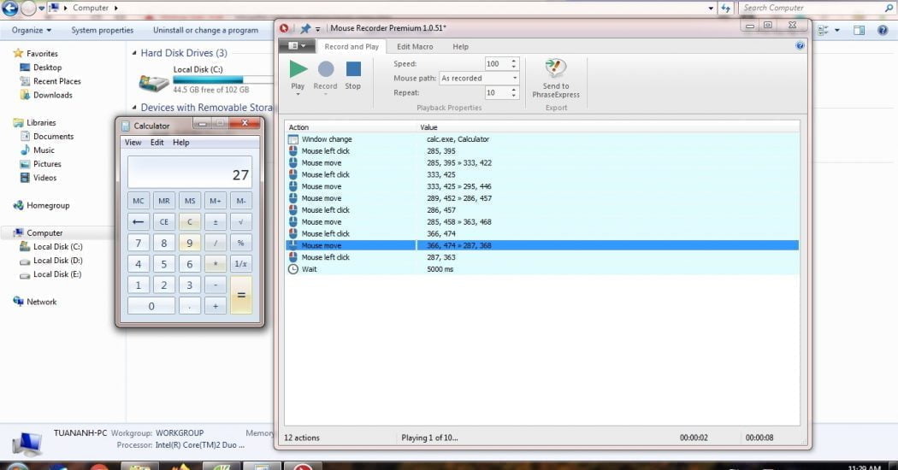Open the quick-access dropdown arrow beside the pin icon

(318, 28)
